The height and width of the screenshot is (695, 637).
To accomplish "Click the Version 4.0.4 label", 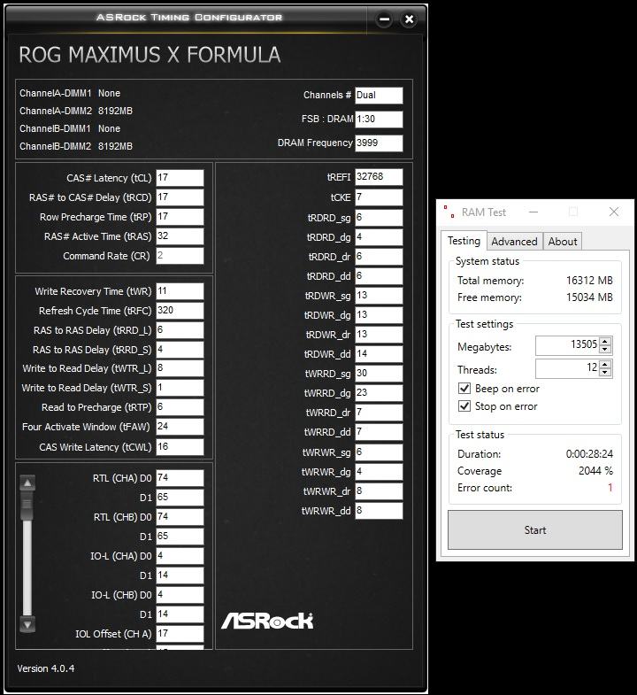I will point(46,668).
